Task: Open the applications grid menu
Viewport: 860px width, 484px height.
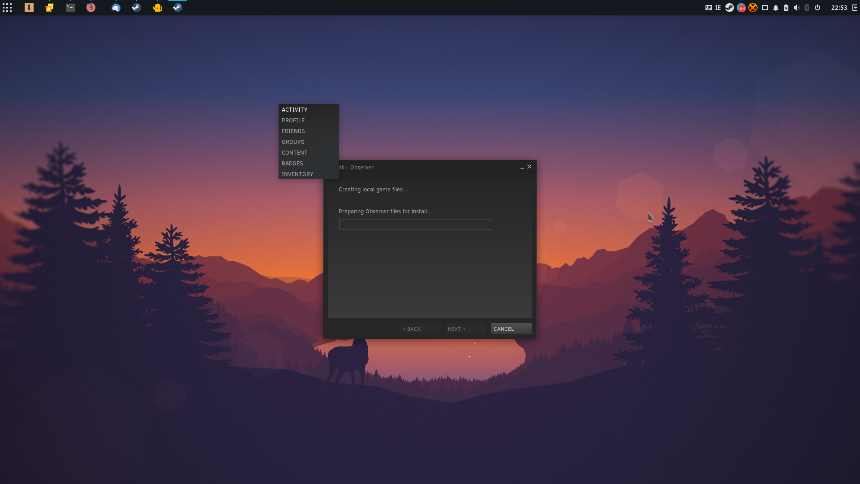Action: [x=7, y=8]
